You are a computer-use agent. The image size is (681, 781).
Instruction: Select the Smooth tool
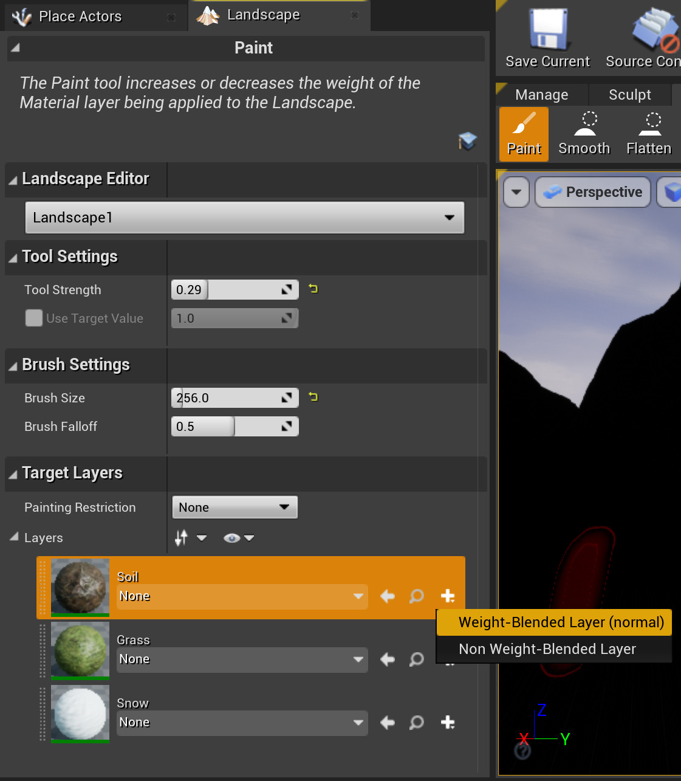(583, 132)
